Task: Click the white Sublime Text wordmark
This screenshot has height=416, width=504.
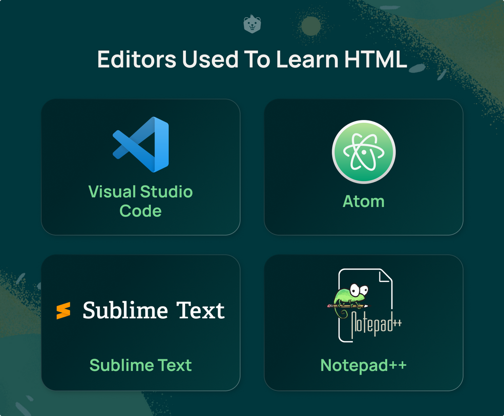Action: [x=154, y=311]
